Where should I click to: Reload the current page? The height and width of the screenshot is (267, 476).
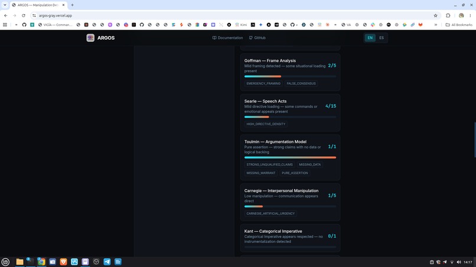[x=24, y=15]
